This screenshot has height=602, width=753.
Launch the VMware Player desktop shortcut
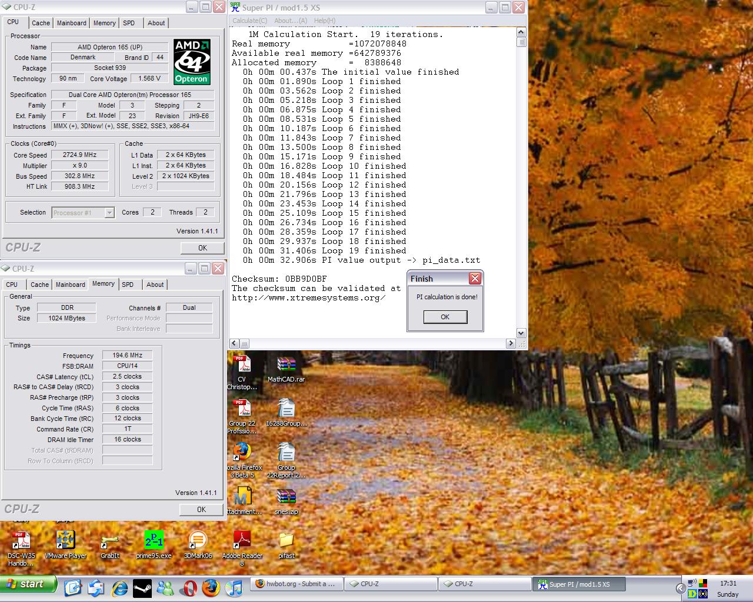65,544
